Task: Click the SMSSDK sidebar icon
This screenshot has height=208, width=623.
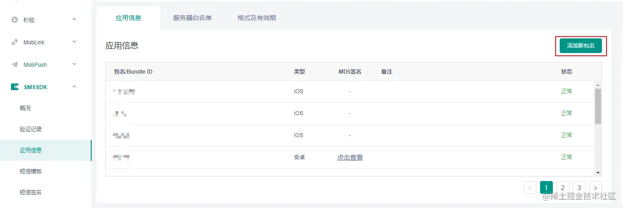Action: pos(15,87)
